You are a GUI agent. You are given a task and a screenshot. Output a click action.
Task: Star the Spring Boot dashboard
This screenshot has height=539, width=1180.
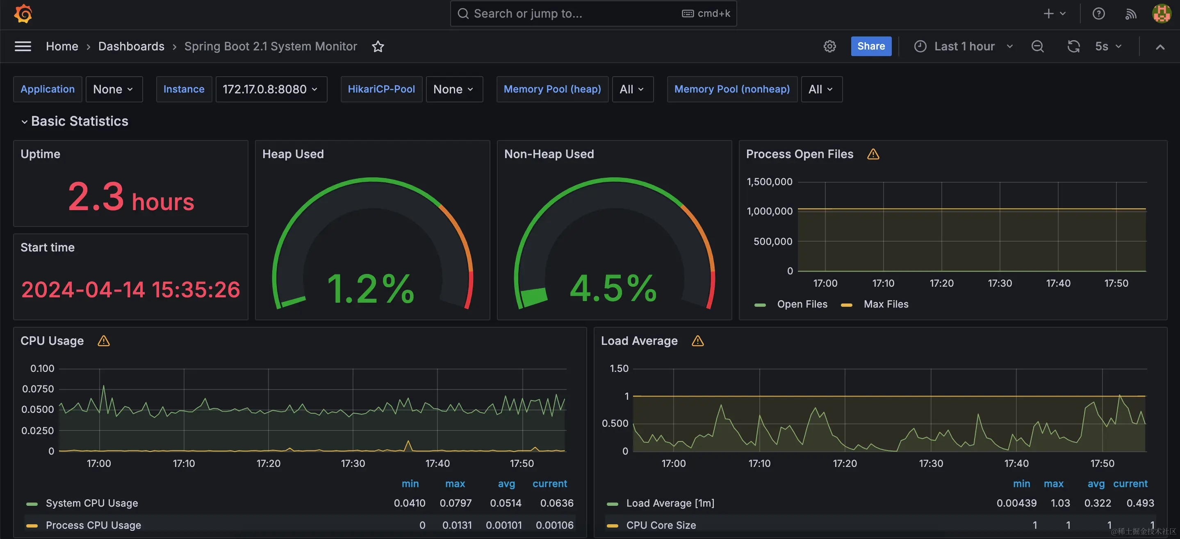click(378, 46)
